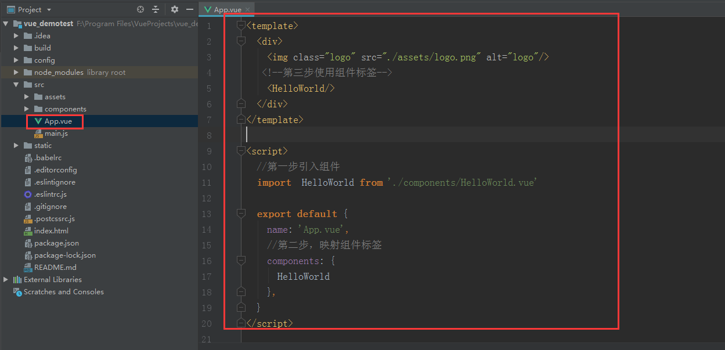Image resolution: width=725 pixels, height=350 pixels.
Task: Open the Project view dropdown
Action: coord(49,9)
